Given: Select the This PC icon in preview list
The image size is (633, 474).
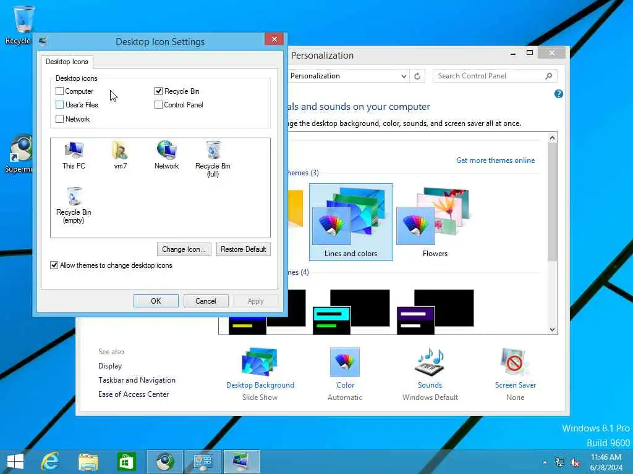Looking at the screenshot, I should click(74, 155).
